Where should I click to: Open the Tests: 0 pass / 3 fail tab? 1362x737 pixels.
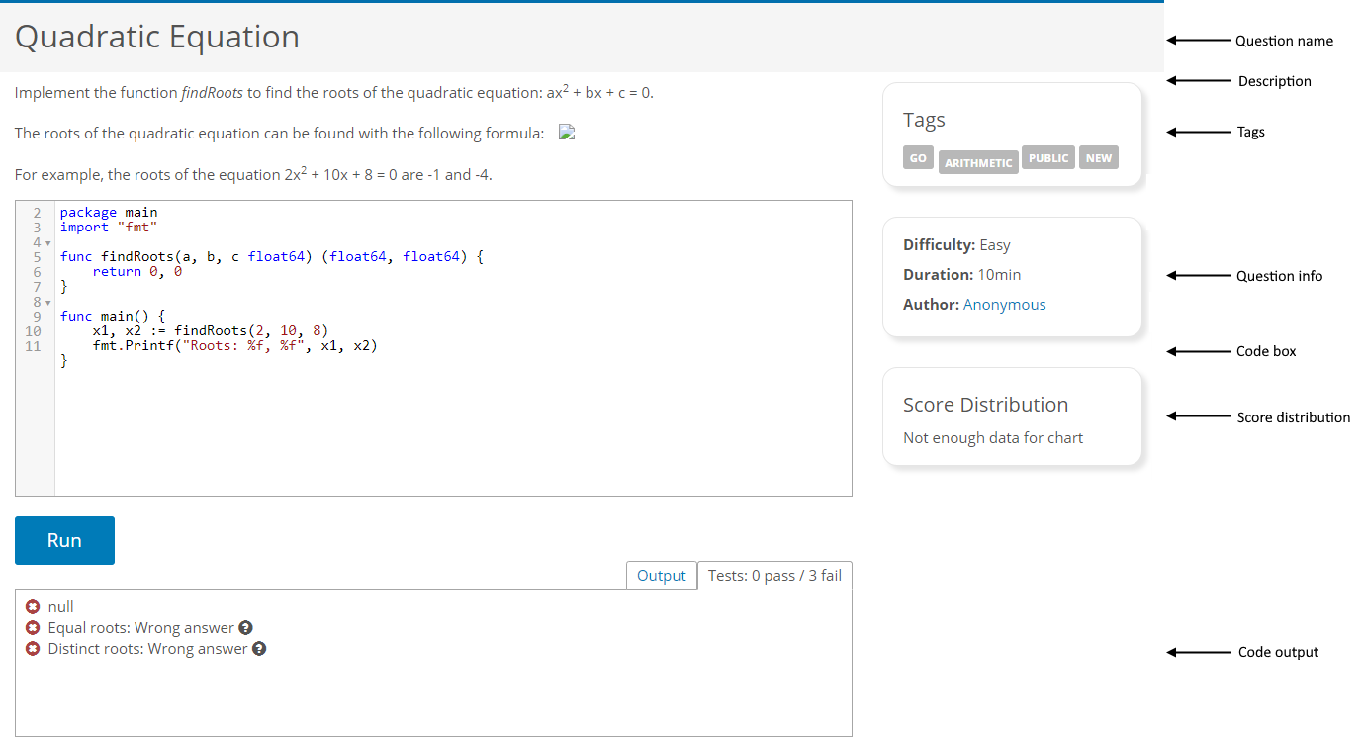coord(774,575)
